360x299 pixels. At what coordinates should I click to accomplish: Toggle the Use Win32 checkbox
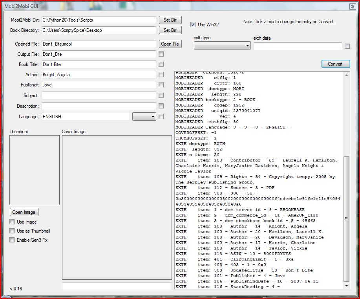click(193, 25)
